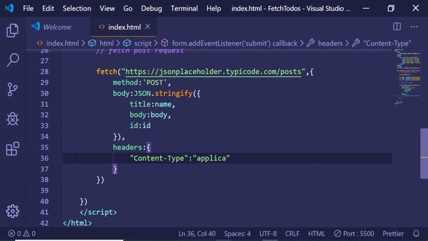Click line number 42 in gutter
Screen dimensions: 428x241
pyautogui.click(x=44, y=223)
